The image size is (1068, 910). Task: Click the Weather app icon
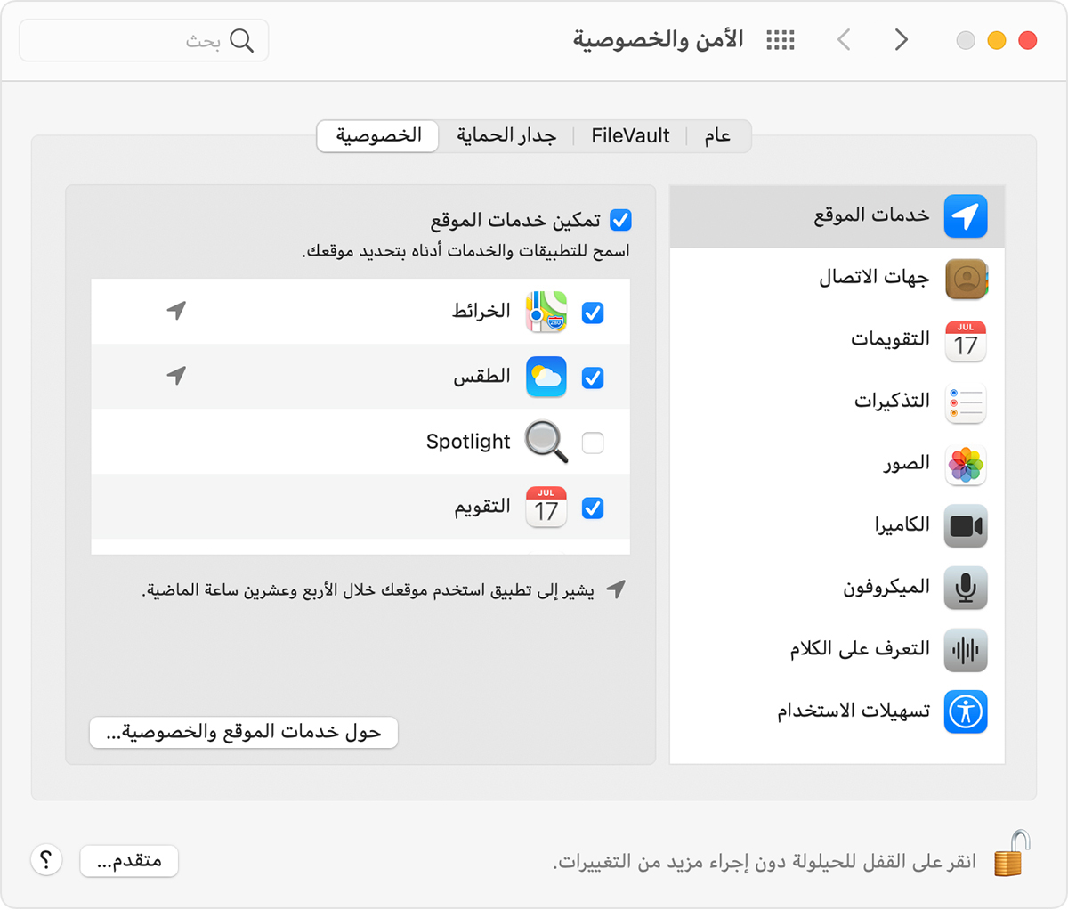[x=546, y=377]
